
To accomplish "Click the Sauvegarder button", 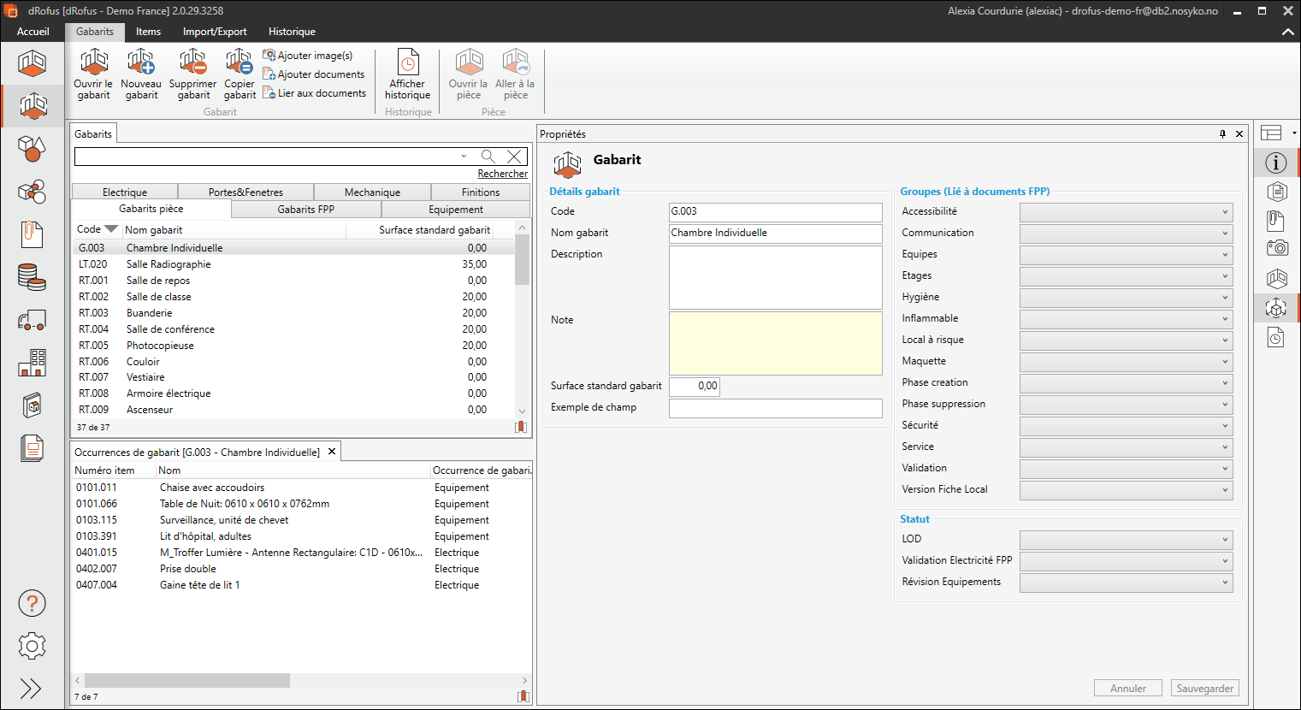I will 1204,689.
